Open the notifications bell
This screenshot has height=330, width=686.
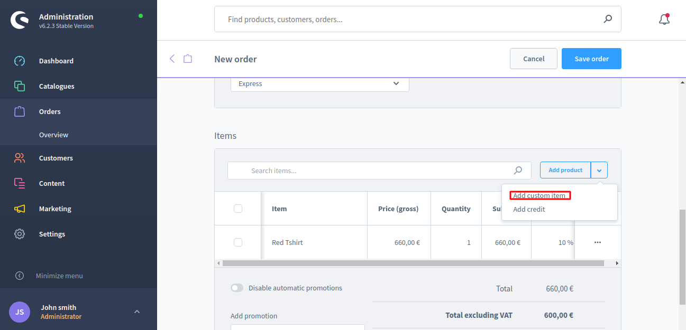(664, 20)
